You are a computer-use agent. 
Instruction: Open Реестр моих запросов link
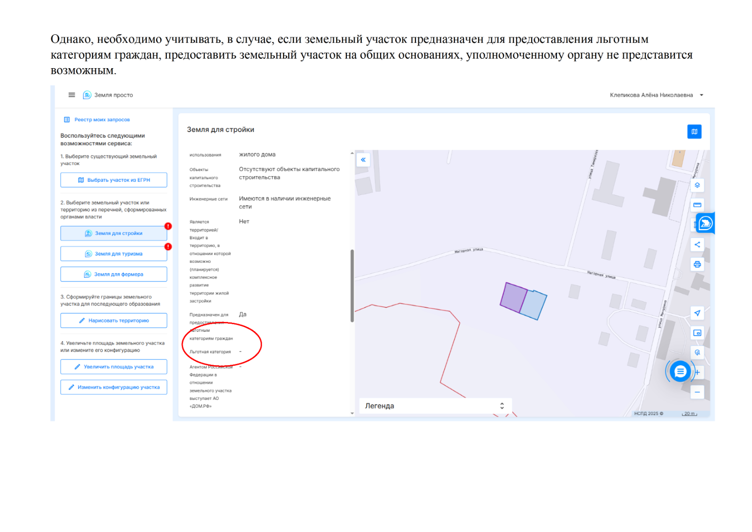click(x=102, y=120)
